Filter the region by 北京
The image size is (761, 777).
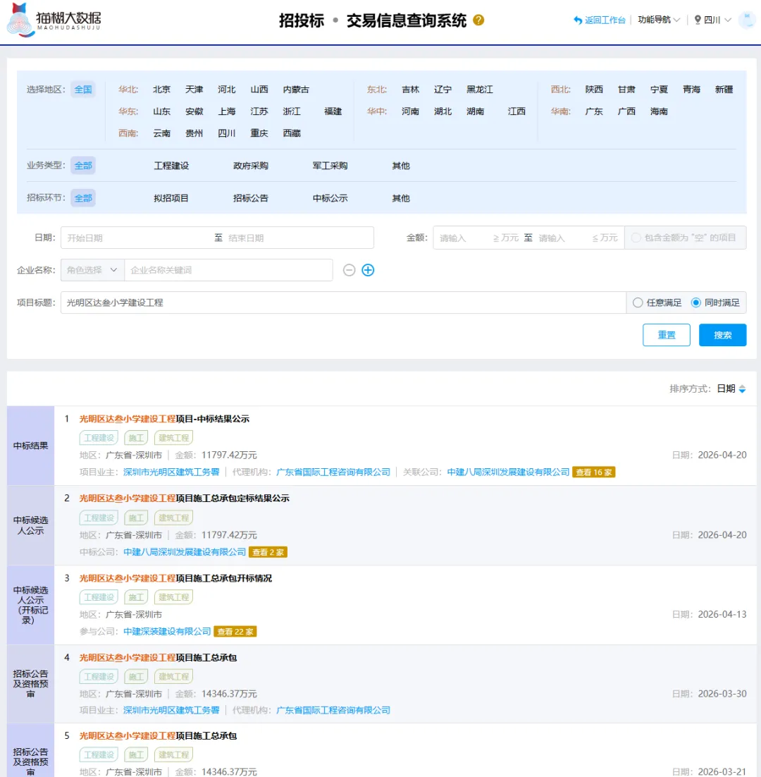pos(161,90)
